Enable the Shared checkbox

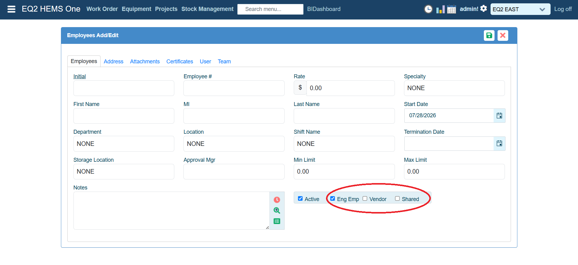click(x=397, y=199)
